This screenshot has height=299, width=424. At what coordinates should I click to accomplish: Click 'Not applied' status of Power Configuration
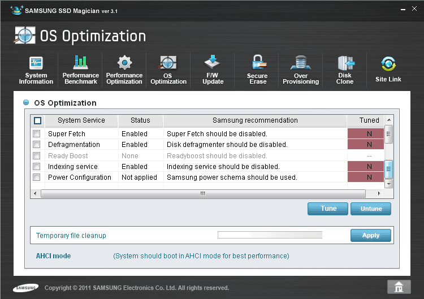click(x=139, y=177)
